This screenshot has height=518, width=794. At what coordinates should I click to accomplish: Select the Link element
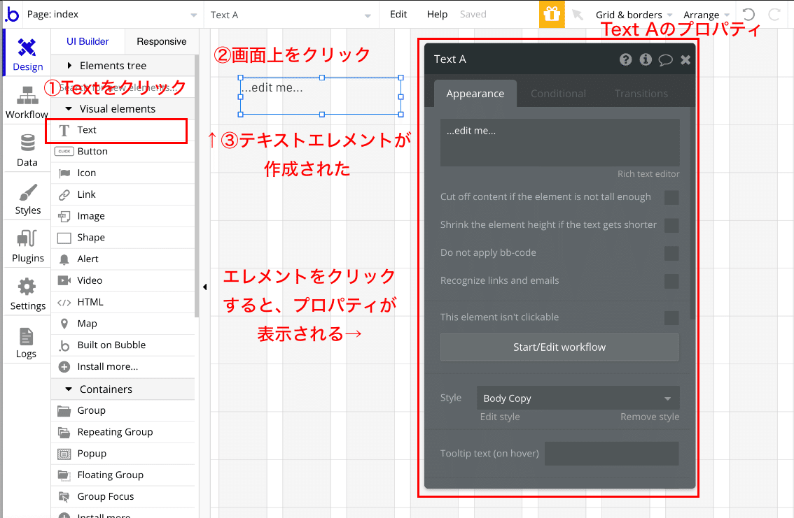pos(123,194)
